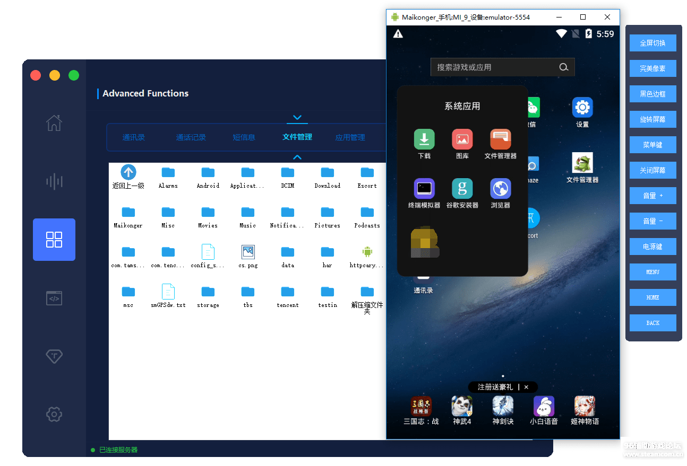The width and height of the screenshot is (687, 466).
Task: Open the 浏览器 browser app
Action: [x=500, y=189]
